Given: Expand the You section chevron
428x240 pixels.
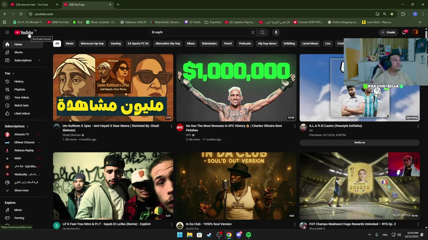Looking at the screenshot, I should tap(13, 73).
